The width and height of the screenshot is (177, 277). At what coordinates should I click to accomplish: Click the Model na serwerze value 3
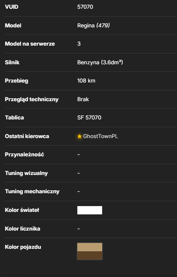79,44
